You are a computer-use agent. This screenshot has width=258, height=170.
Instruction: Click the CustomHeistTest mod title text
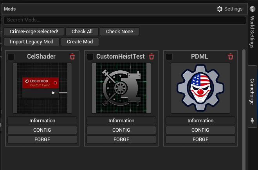121,57
